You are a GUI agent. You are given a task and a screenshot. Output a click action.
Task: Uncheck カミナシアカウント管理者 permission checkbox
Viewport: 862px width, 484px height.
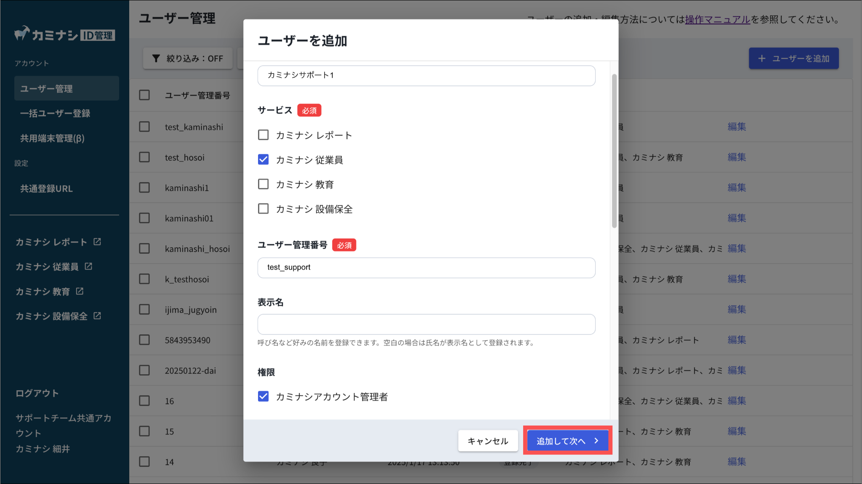pos(263,397)
